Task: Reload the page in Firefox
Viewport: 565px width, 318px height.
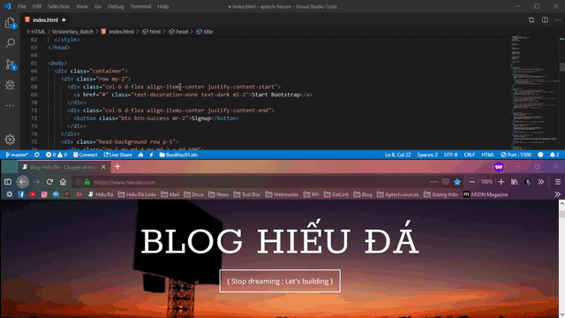Action: (49, 182)
